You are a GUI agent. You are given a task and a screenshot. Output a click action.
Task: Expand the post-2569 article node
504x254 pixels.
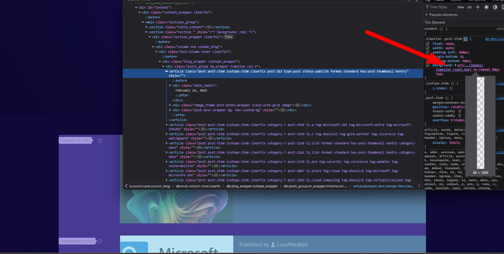(167, 125)
